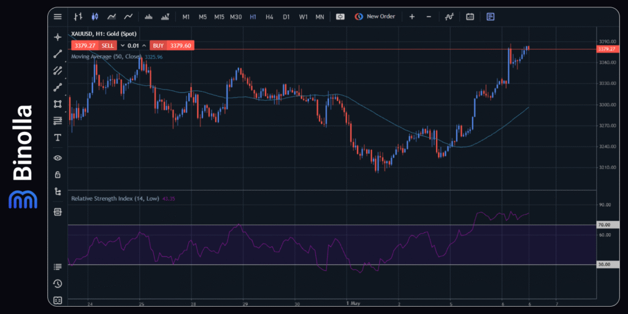Viewport: 628px width, 314px height.
Task: Decrease lot size with down chevron
Action: click(x=122, y=45)
